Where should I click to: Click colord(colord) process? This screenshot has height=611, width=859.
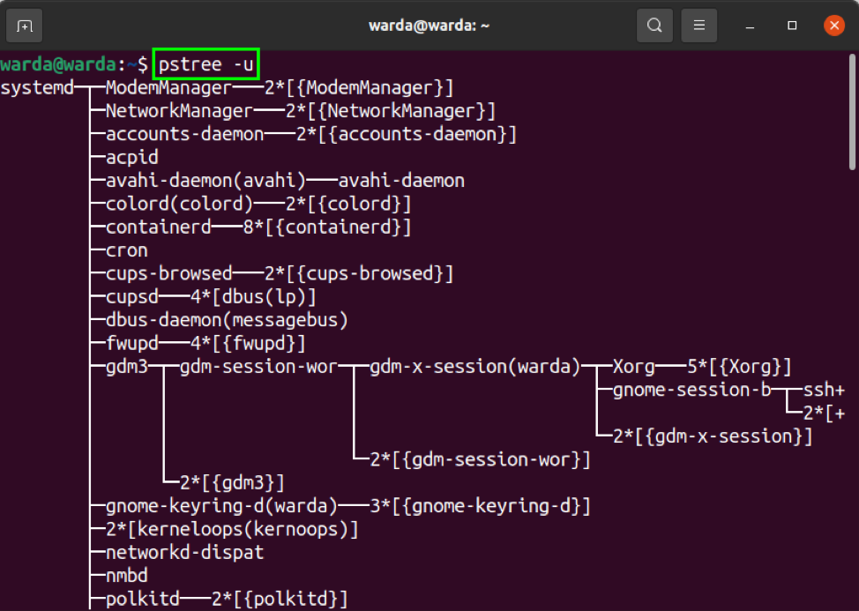tap(179, 204)
